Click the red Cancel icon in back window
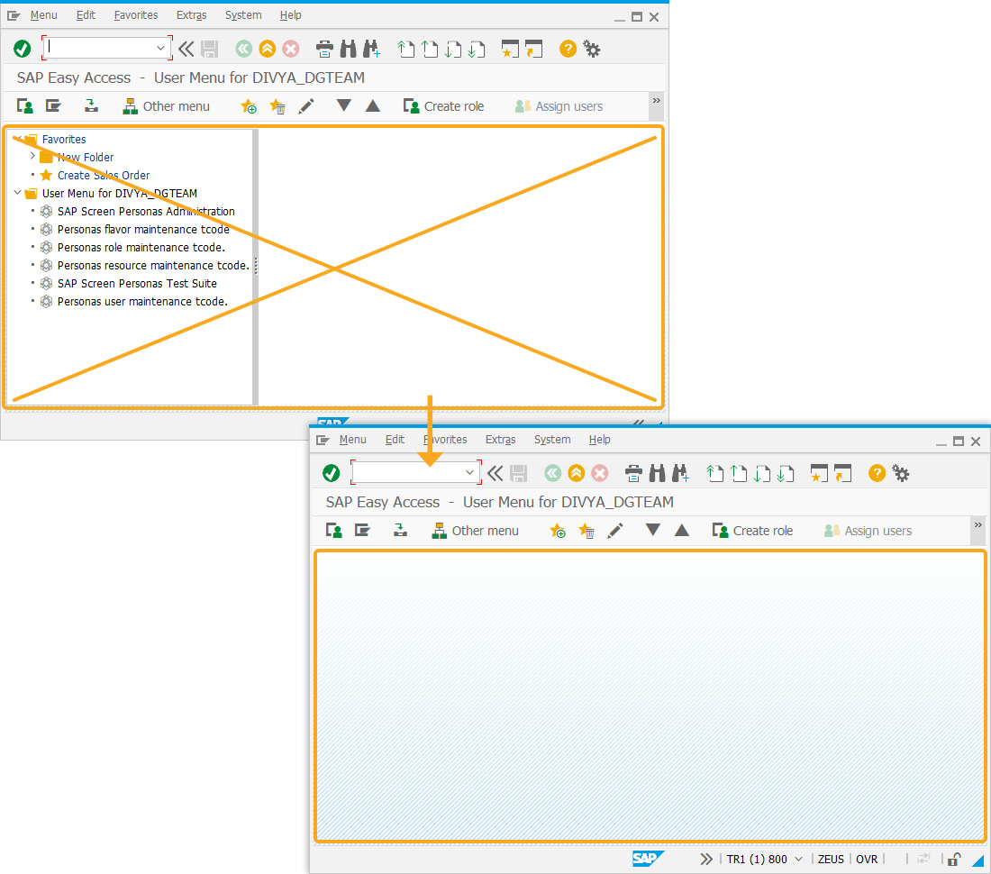 291,49
